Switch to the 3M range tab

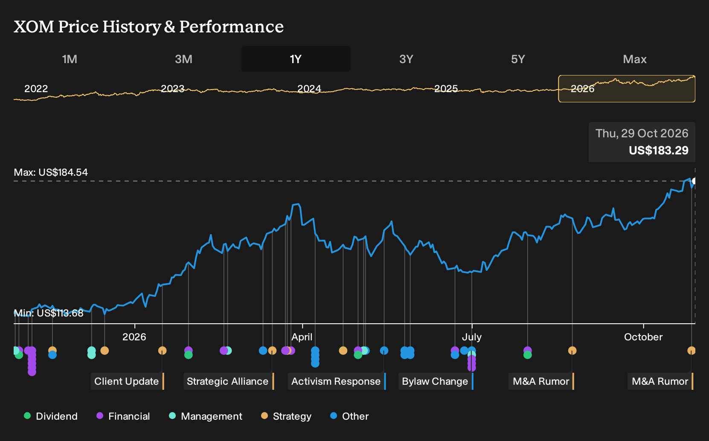pyautogui.click(x=183, y=59)
